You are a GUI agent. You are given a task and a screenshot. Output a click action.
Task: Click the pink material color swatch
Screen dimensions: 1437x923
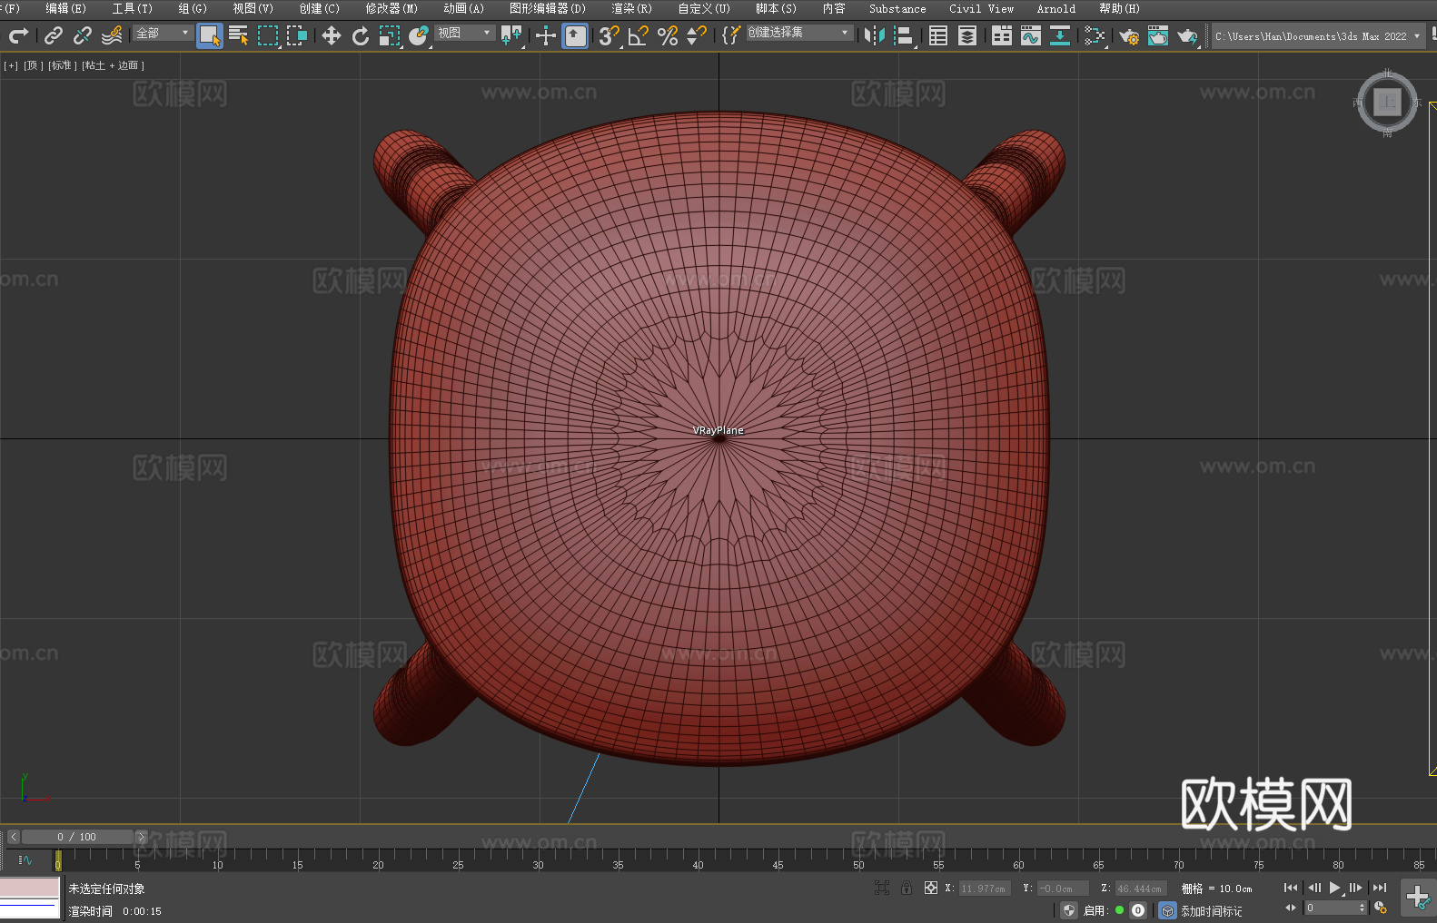(30, 887)
